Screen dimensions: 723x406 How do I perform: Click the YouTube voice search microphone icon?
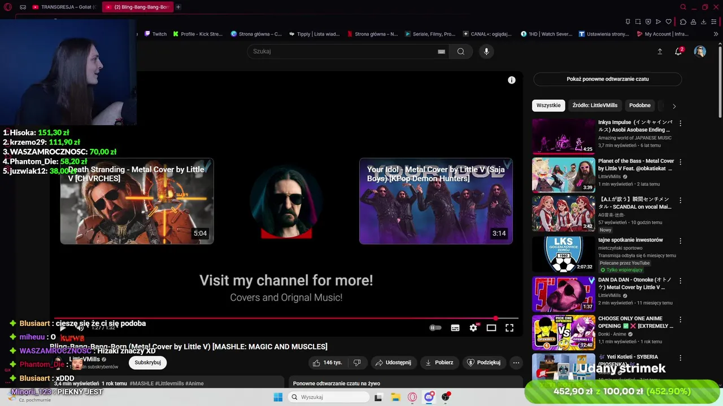point(486,51)
